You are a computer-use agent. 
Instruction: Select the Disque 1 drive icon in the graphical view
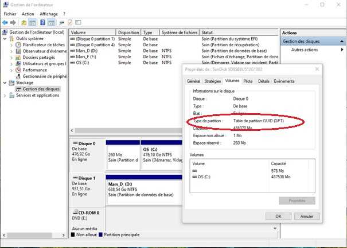(x=75, y=178)
